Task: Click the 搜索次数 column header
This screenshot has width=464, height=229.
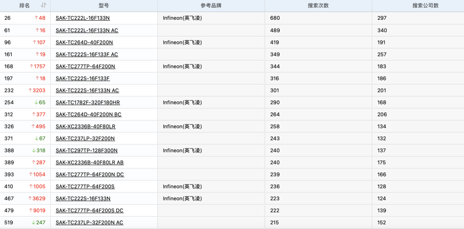Action: (318, 6)
